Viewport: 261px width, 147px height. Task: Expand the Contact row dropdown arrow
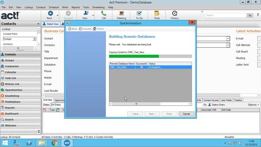[x=228, y=38]
